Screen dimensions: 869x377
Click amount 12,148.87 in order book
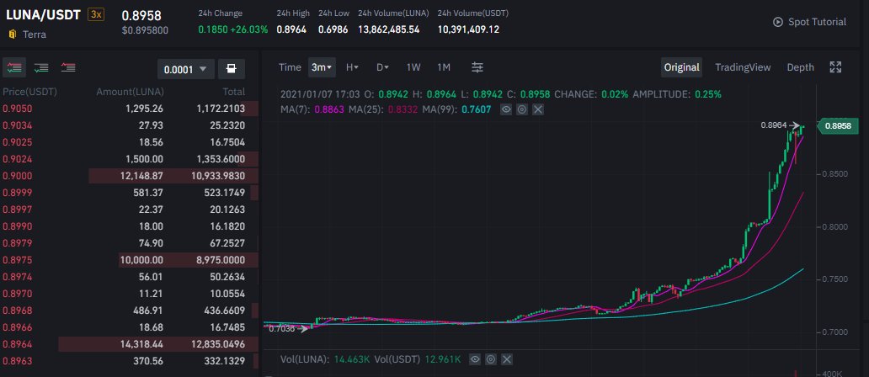(141, 176)
